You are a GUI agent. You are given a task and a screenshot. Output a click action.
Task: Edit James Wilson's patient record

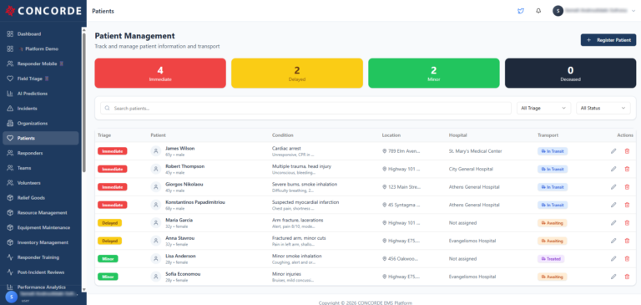tap(613, 151)
